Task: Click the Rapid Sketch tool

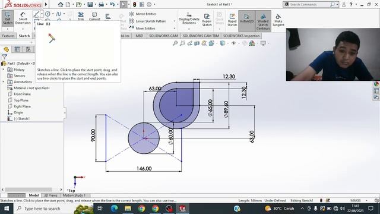Action: 232,20
